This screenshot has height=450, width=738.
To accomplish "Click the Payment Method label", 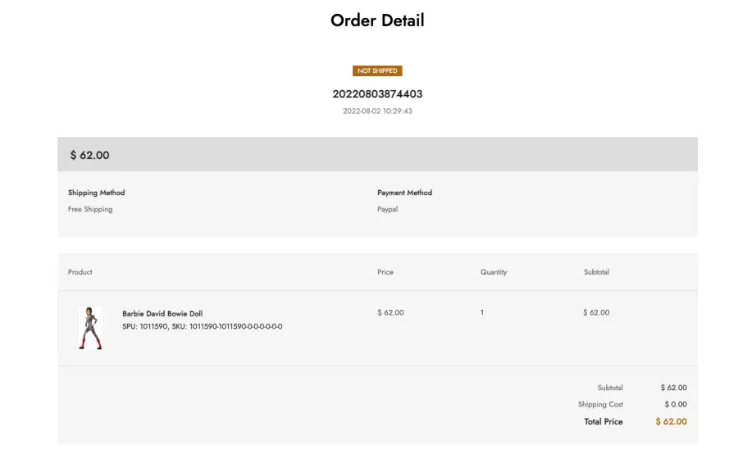I will click(x=404, y=193).
